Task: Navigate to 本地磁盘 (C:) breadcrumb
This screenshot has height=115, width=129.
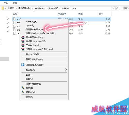Action: pyautogui.click(x=25, y=8)
